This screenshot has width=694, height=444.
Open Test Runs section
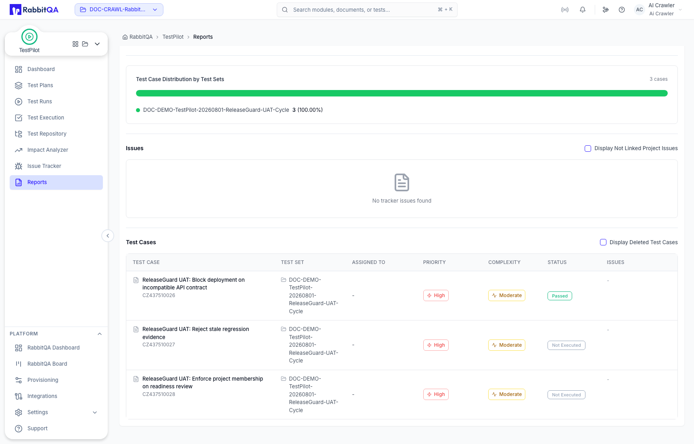click(56, 101)
